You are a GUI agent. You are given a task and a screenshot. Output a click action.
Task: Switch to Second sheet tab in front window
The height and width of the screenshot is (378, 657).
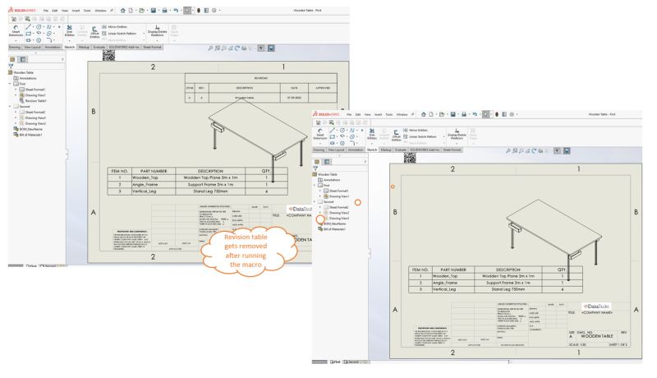(352, 362)
